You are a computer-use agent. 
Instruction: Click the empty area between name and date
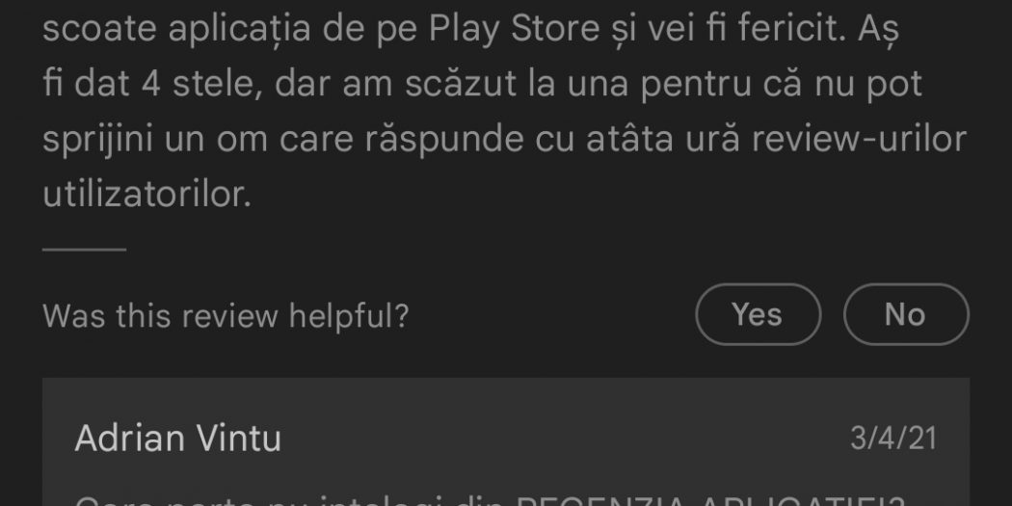click(x=566, y=439)
